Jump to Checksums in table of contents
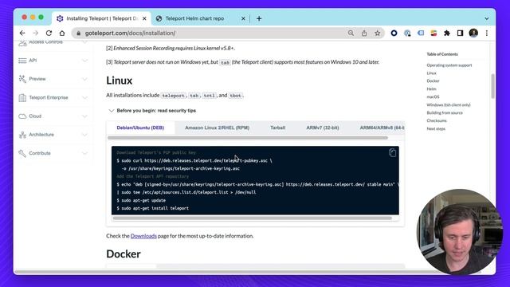 [x=437, y=120]
